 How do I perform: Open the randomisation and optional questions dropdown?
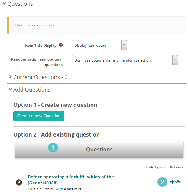pyautogui.click(x=125, y=60)
